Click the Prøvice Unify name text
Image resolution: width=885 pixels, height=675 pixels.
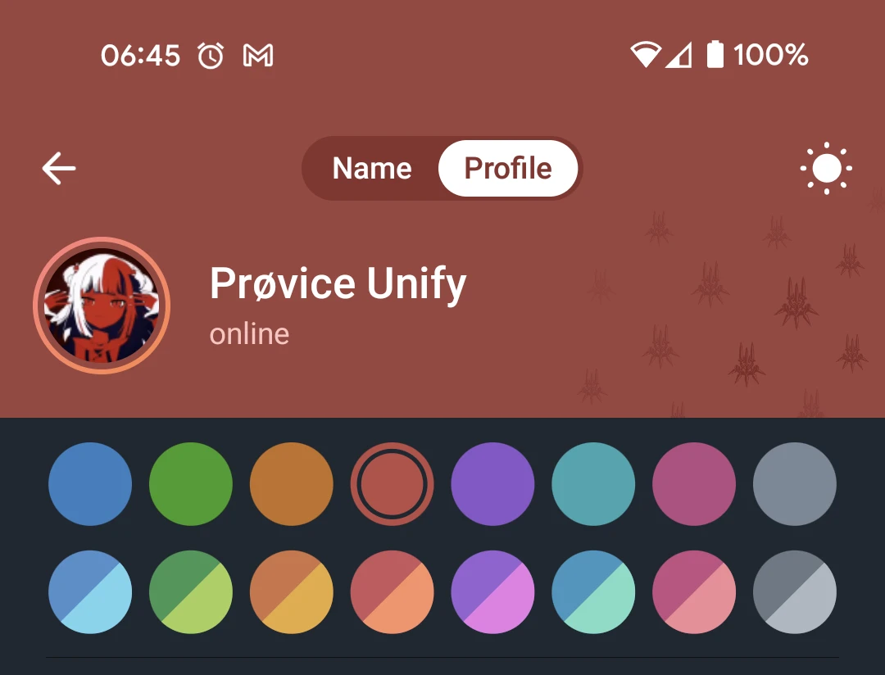click(338, 284)
